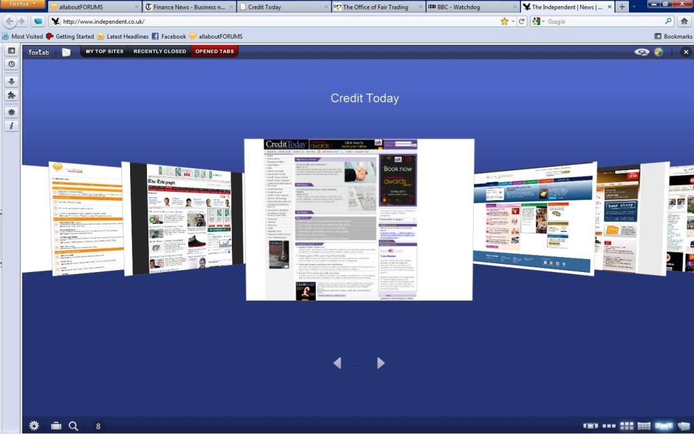Click the eye-shaped icon in FoxTab header
This screenshot has height=434, width=694.
[x=642, y=52]
